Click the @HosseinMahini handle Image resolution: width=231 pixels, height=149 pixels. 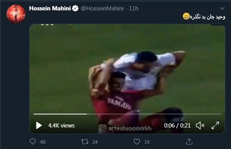(102, 8)
